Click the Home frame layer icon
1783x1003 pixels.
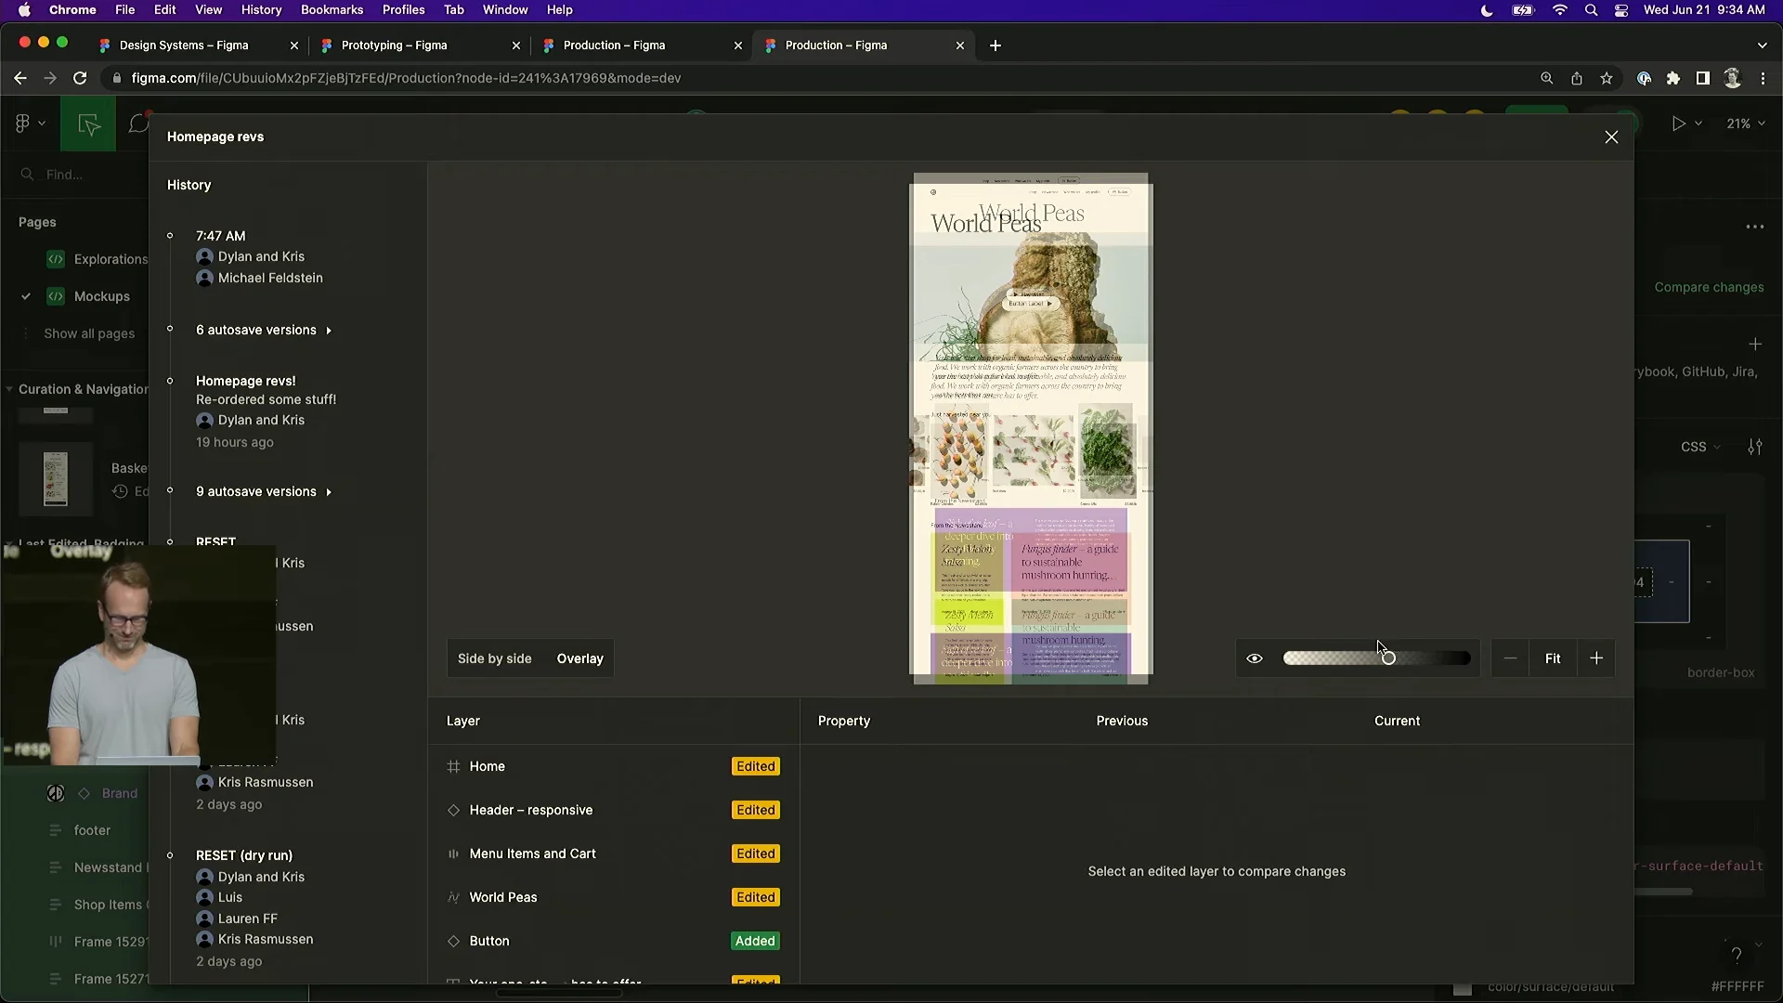click(x=453, y=766)
